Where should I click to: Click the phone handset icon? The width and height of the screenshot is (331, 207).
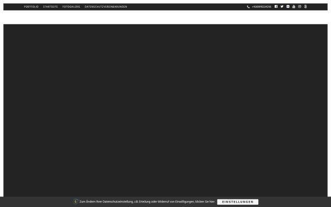pos(248,7)
